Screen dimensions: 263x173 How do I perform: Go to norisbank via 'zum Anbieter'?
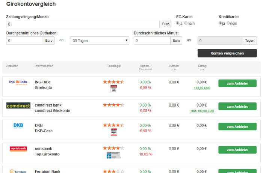pyautogui.click(x=237, y=150)
